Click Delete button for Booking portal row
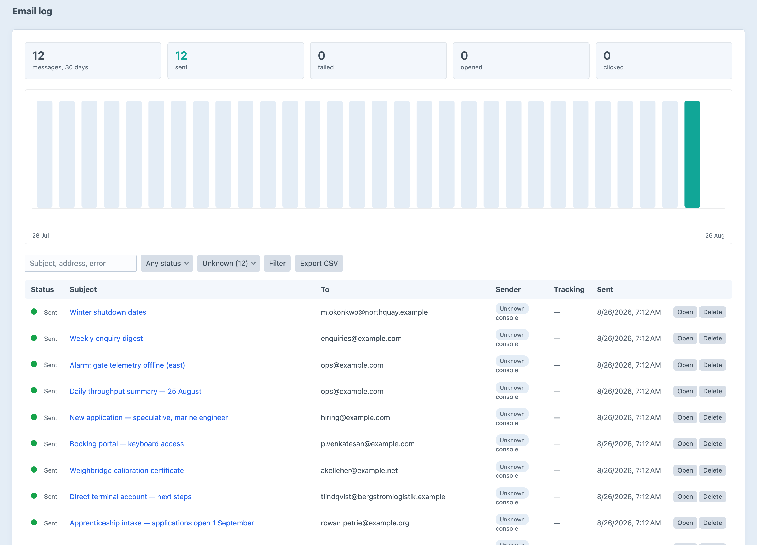This screenshot has width=757, height=545. click(x=712, y=444)
